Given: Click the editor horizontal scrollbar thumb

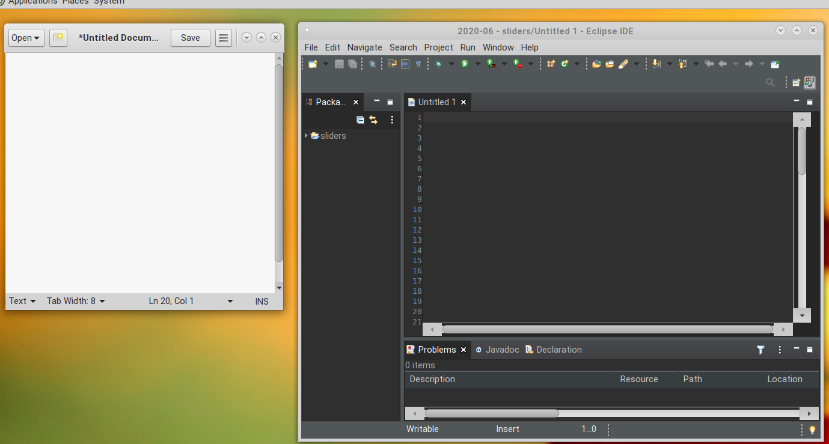Looking at the screenshot, I should pyautogui.click(x=607, y=329).
